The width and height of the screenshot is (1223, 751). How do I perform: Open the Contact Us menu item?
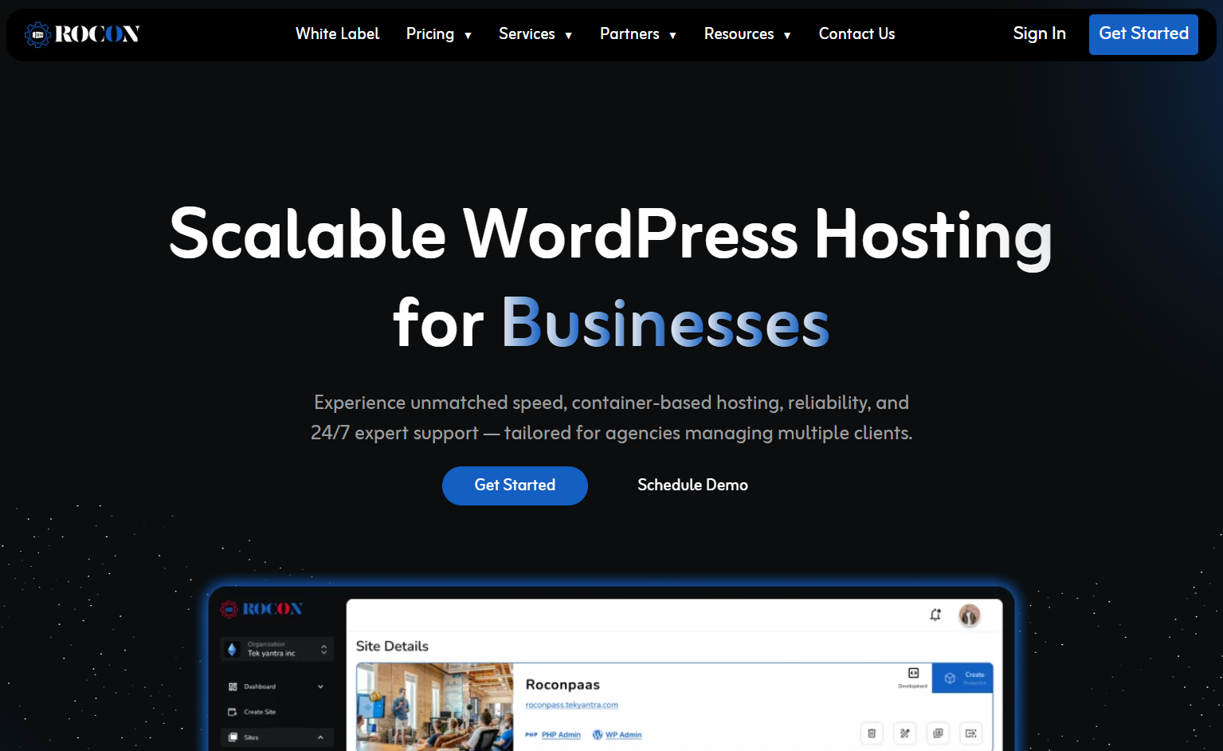click(856, 34)
